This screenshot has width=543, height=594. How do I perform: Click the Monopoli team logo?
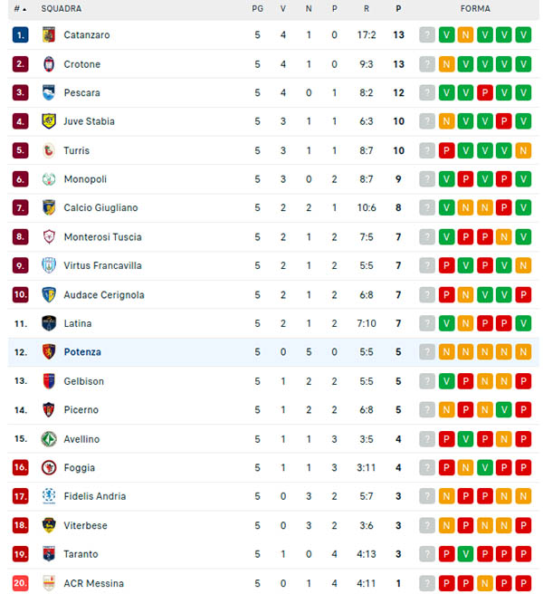(49, 179)
